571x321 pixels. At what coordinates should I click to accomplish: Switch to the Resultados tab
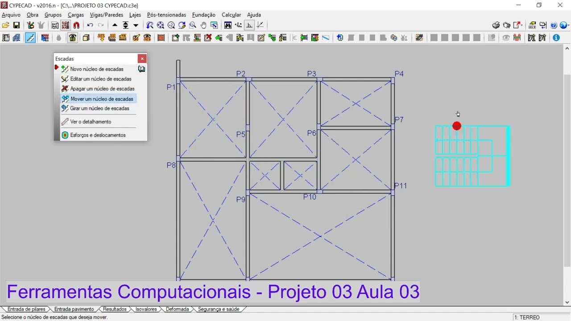115,309
